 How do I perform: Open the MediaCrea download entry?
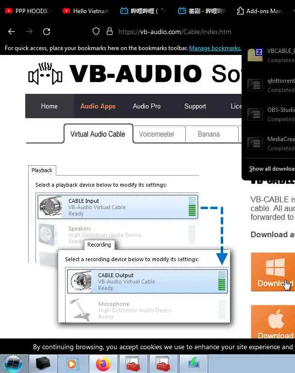271,143
